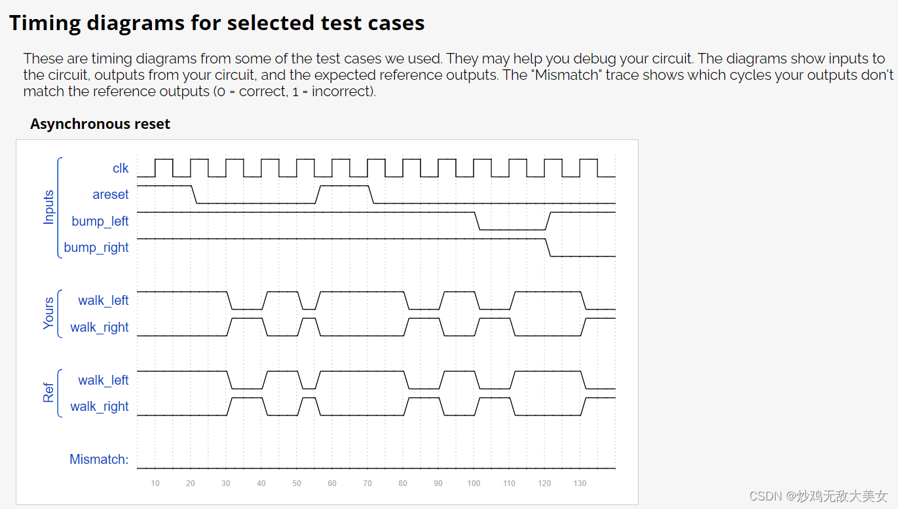Click the Mismatch trace label

pyautogui.click(x=99, y=459)
